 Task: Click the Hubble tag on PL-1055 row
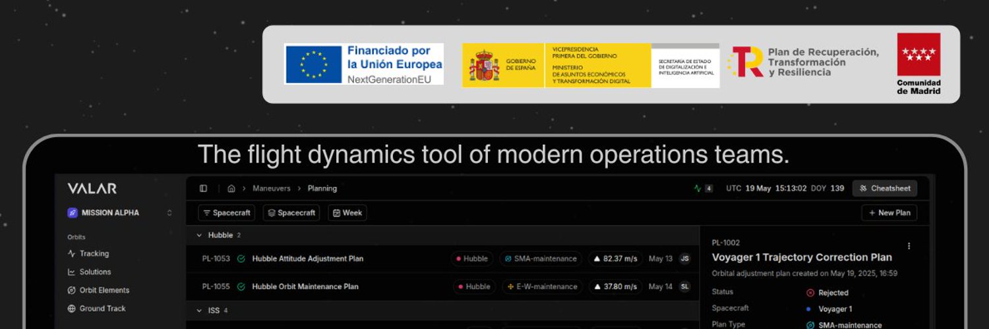[474, 287]
